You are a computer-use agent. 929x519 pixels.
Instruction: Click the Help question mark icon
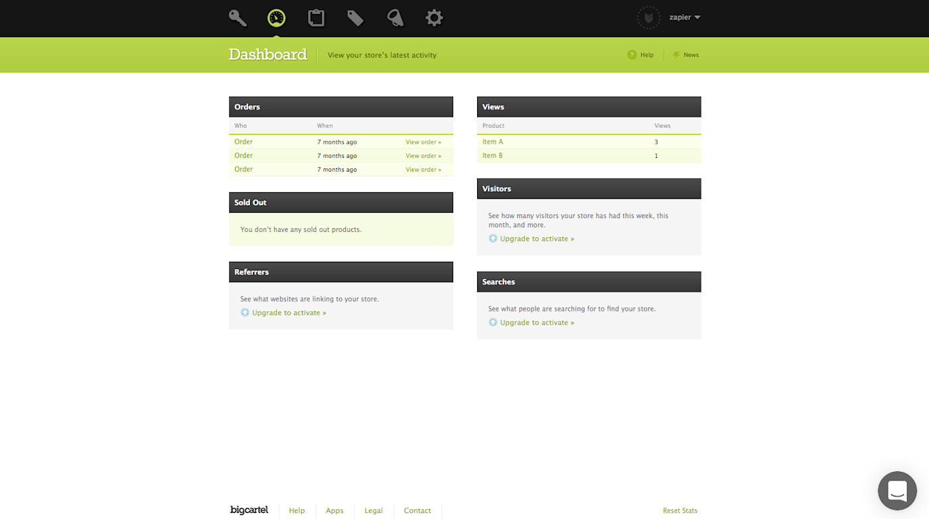(x=632, y=55)
